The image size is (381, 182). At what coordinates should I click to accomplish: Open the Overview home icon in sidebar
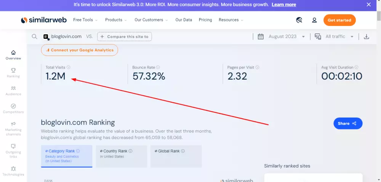point(13,53)
